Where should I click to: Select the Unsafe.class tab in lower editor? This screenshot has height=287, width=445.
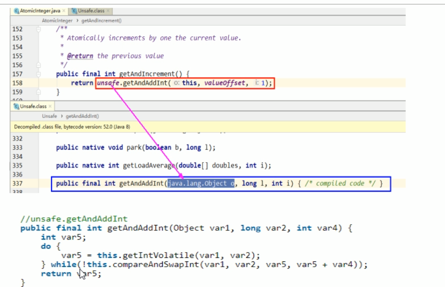(x=33, y=106)
